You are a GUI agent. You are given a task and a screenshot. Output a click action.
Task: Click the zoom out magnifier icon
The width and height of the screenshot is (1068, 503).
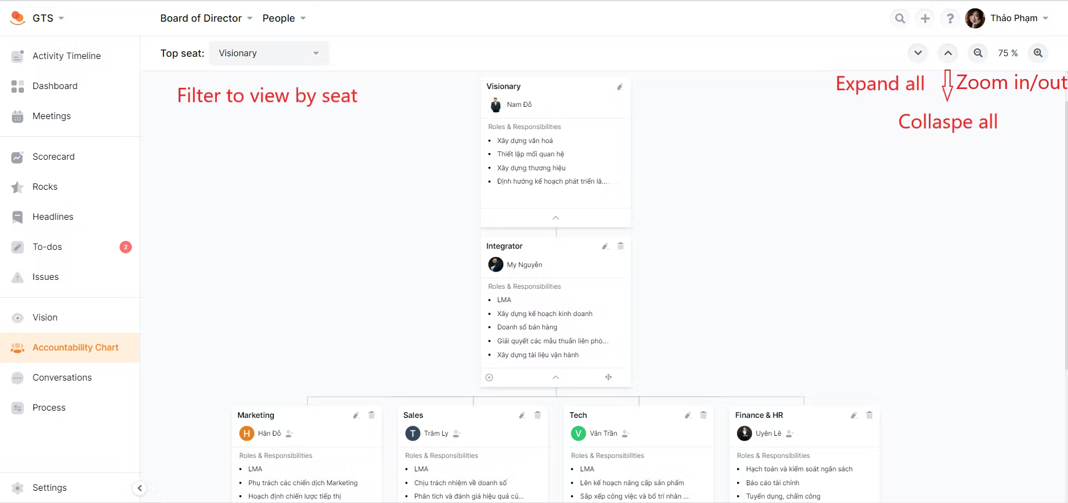[977, 53]
